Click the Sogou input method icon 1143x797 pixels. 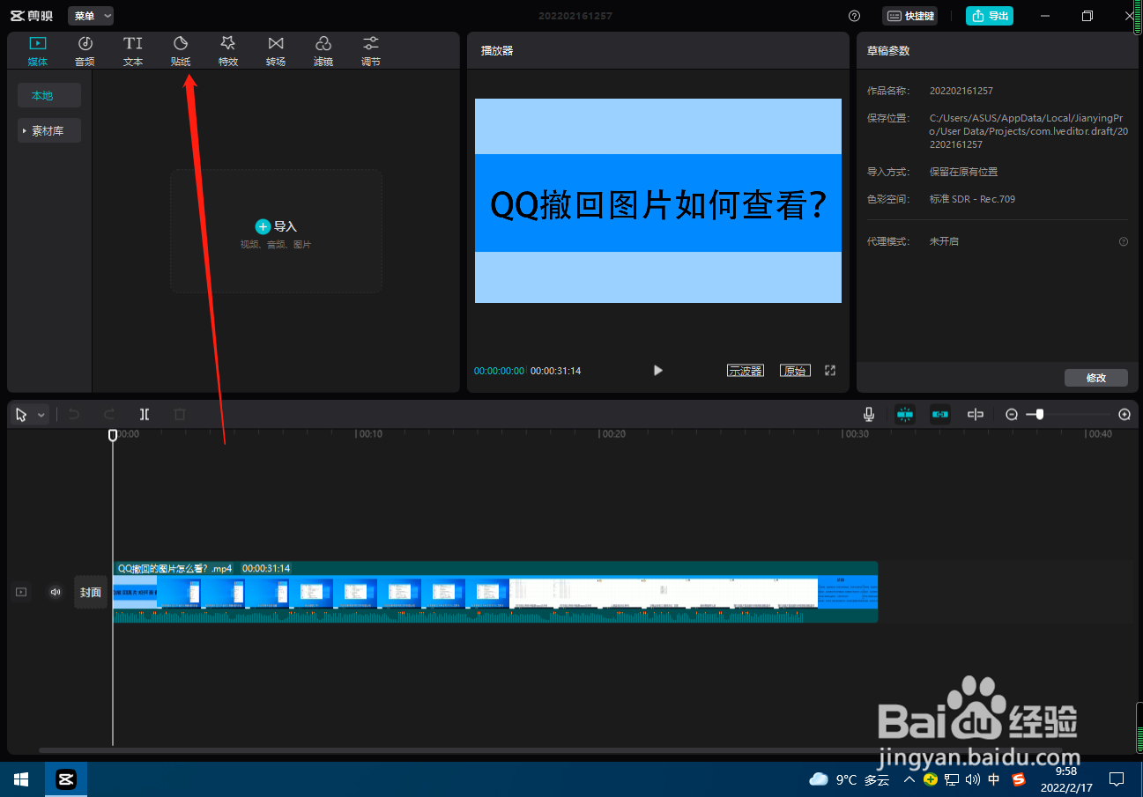1019,779
